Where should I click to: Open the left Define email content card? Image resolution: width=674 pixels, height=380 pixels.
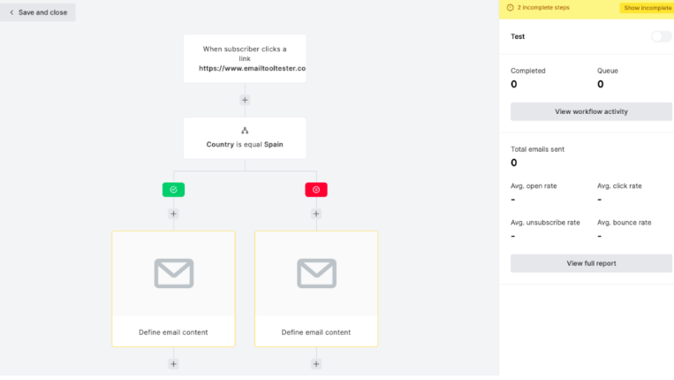point(173,332)
